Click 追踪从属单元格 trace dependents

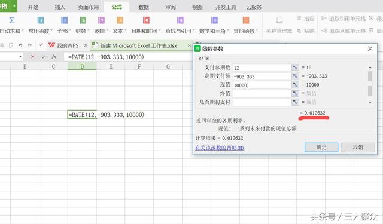(344, 31)
